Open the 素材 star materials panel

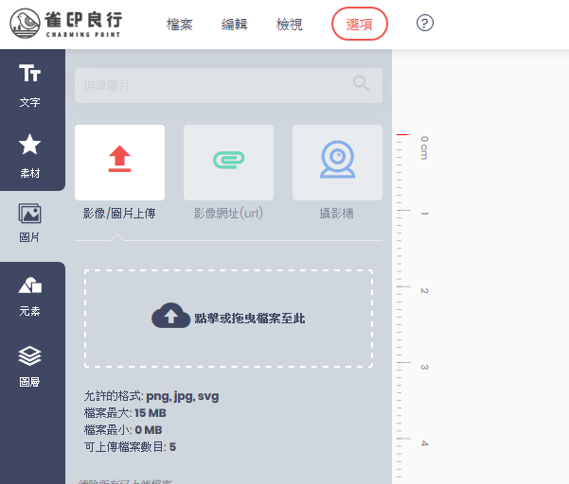tap(29, 156)
